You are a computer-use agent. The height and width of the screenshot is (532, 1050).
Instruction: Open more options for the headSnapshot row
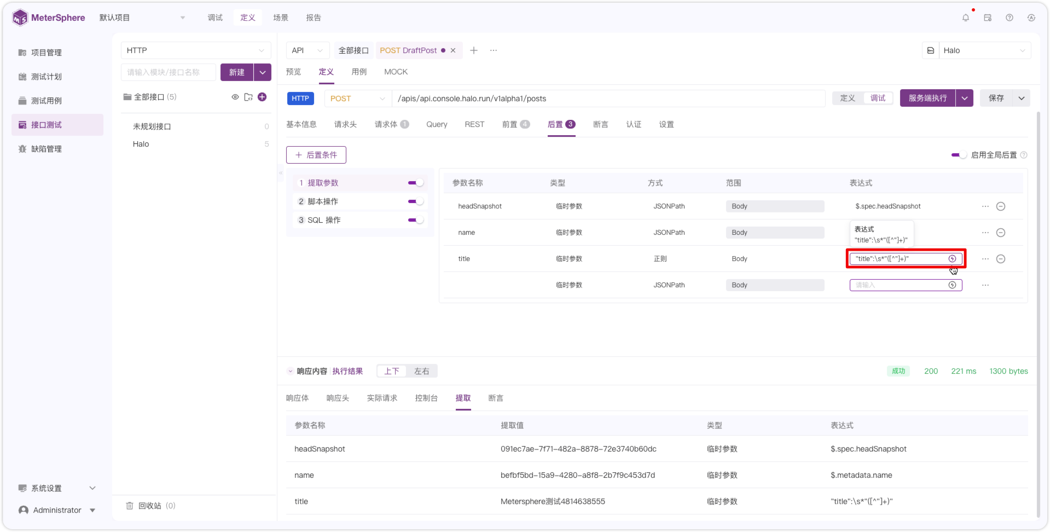[985, 206]
